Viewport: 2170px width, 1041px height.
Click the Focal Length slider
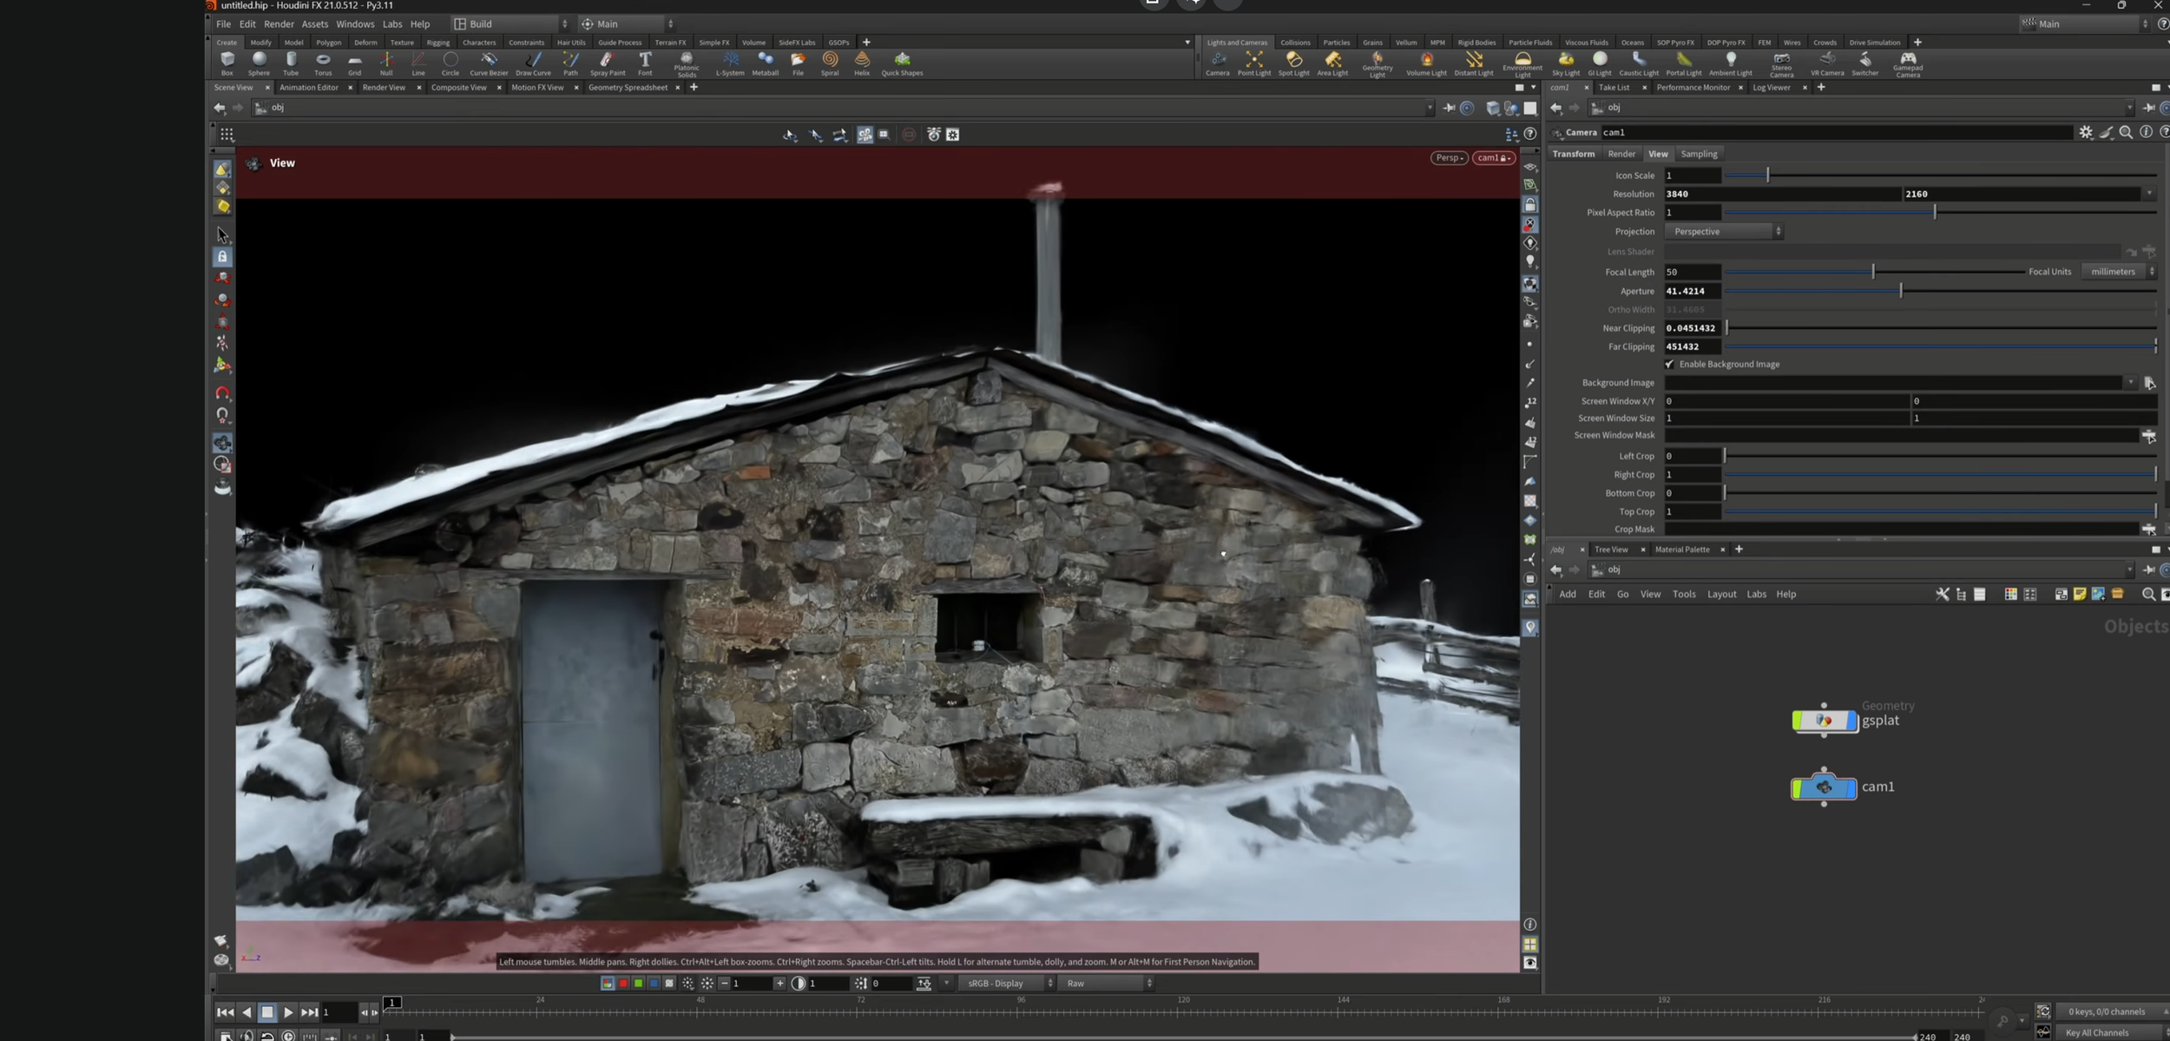(x=1872, y=272)
